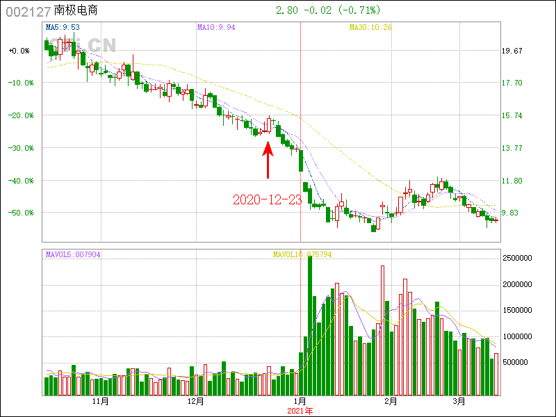Click stock code 002127
556x417 pixels.
[28, 11]
